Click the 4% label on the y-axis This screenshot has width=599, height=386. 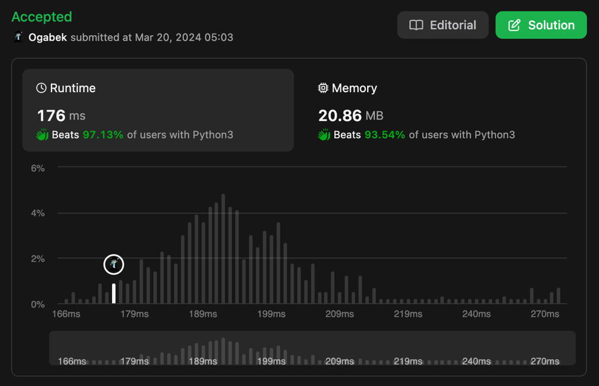38,214
